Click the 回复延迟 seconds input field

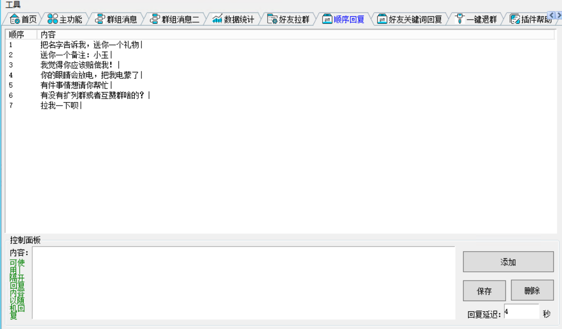point(521,312)
